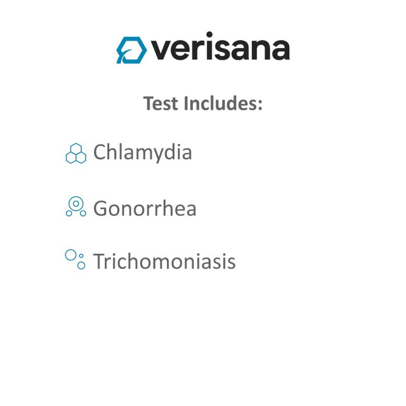The width and height of the screenshot is (406, 406).
Task: Click the Chlamydia label
Action: (142, 152)
